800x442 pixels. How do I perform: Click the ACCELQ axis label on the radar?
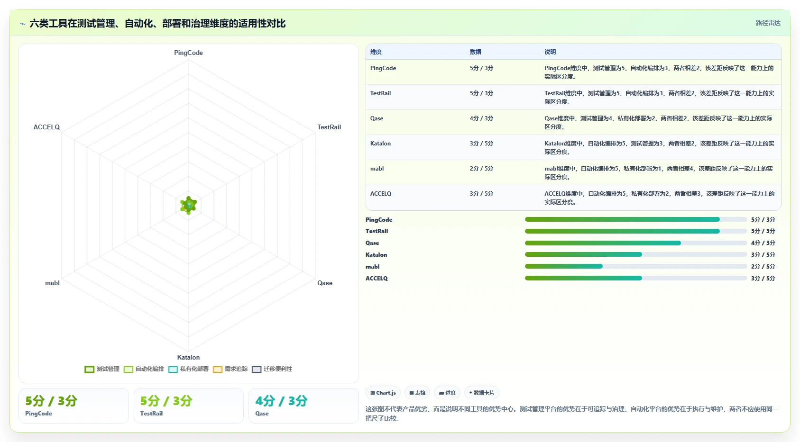pos(46,127)
